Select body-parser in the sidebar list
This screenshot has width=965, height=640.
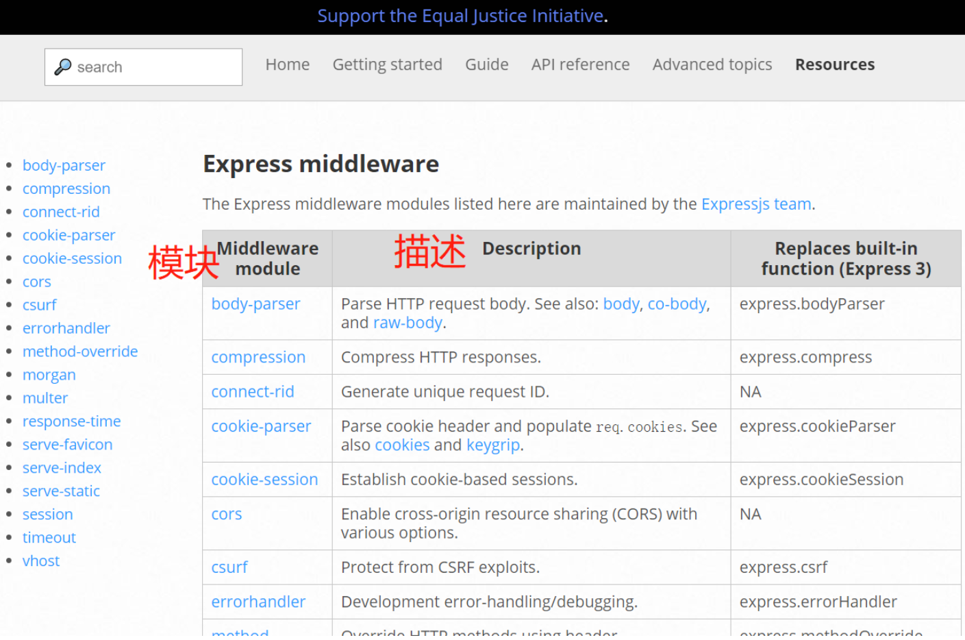[64, 165]
